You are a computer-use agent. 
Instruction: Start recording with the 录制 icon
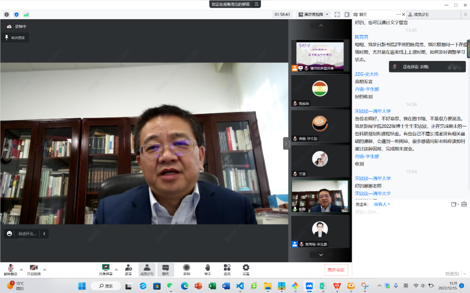[x=186, y=269]
